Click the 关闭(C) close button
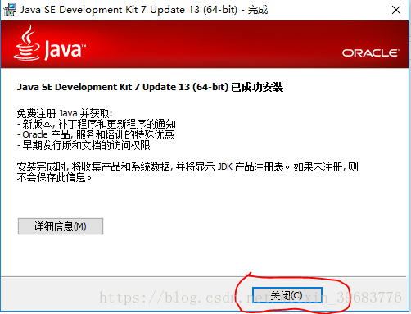 click(x=287, y=295)
